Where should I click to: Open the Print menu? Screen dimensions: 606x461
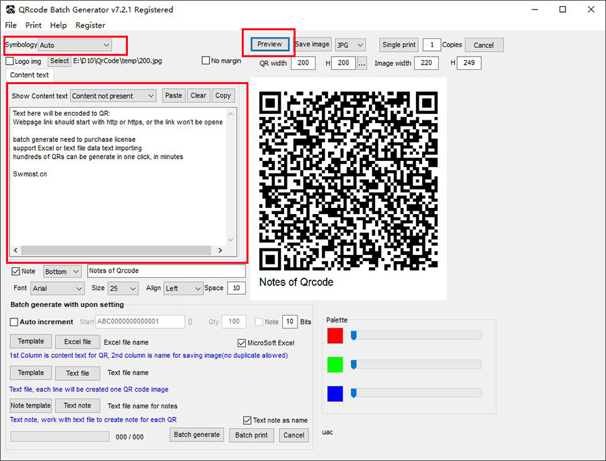(x=33, y=25)
